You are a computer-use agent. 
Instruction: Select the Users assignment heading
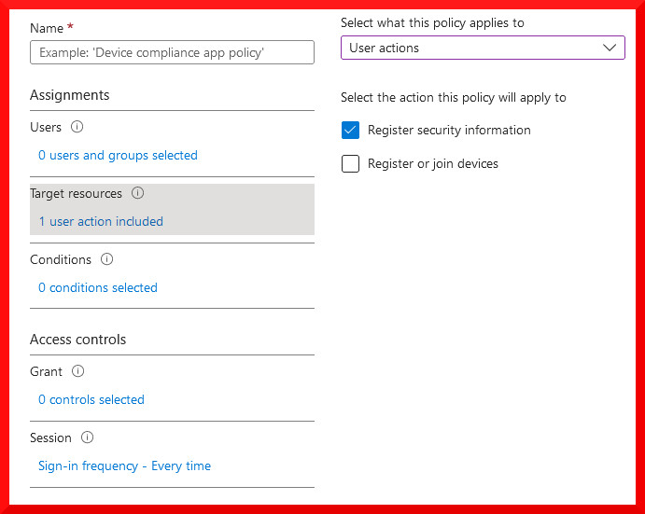46,127
